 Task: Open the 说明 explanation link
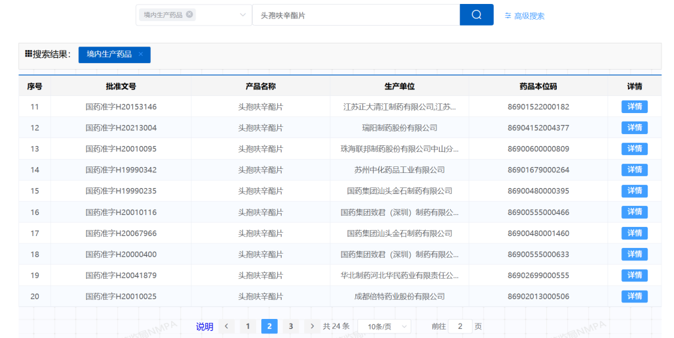pyautogui.click(x=205, y=327)
